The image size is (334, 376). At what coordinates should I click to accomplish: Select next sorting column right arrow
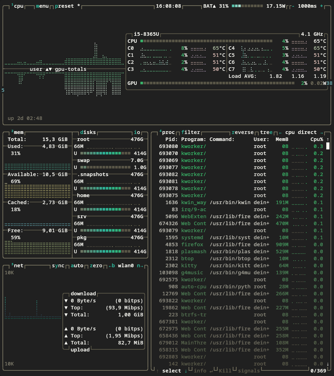pyautogui.click(x=321, y=132)
